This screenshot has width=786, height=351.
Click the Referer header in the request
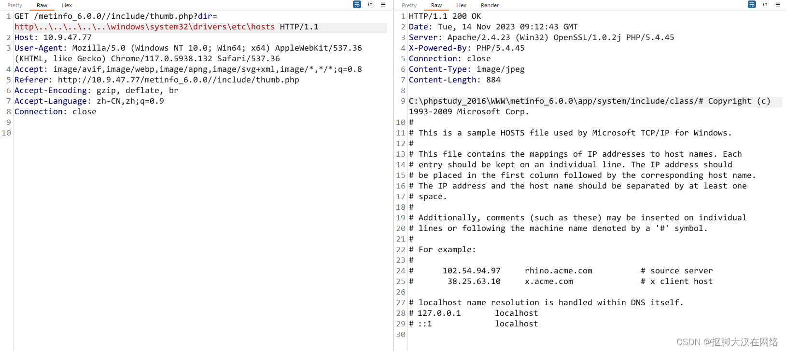click(157, 80)
